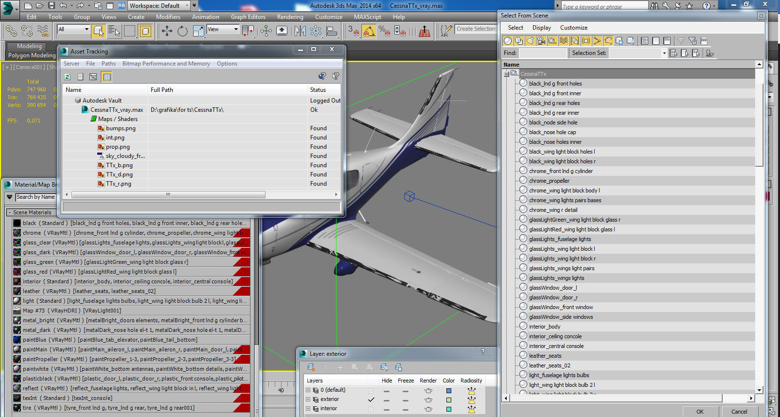Click the Undo arrow in the quick access toolbar
The width and height of the screenshot is (780, 417).
pos(63,5)
